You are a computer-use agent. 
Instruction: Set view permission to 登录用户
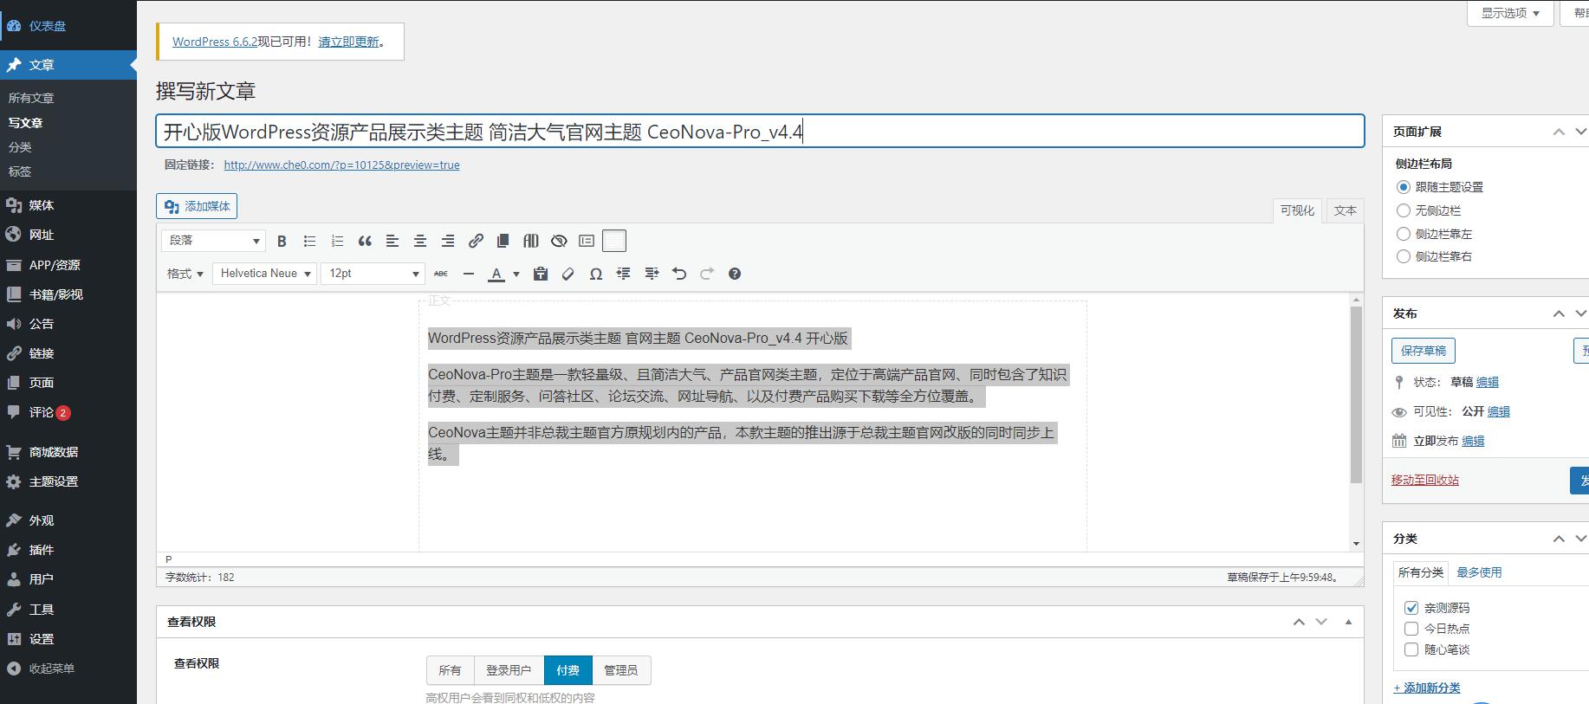[509, 670]
